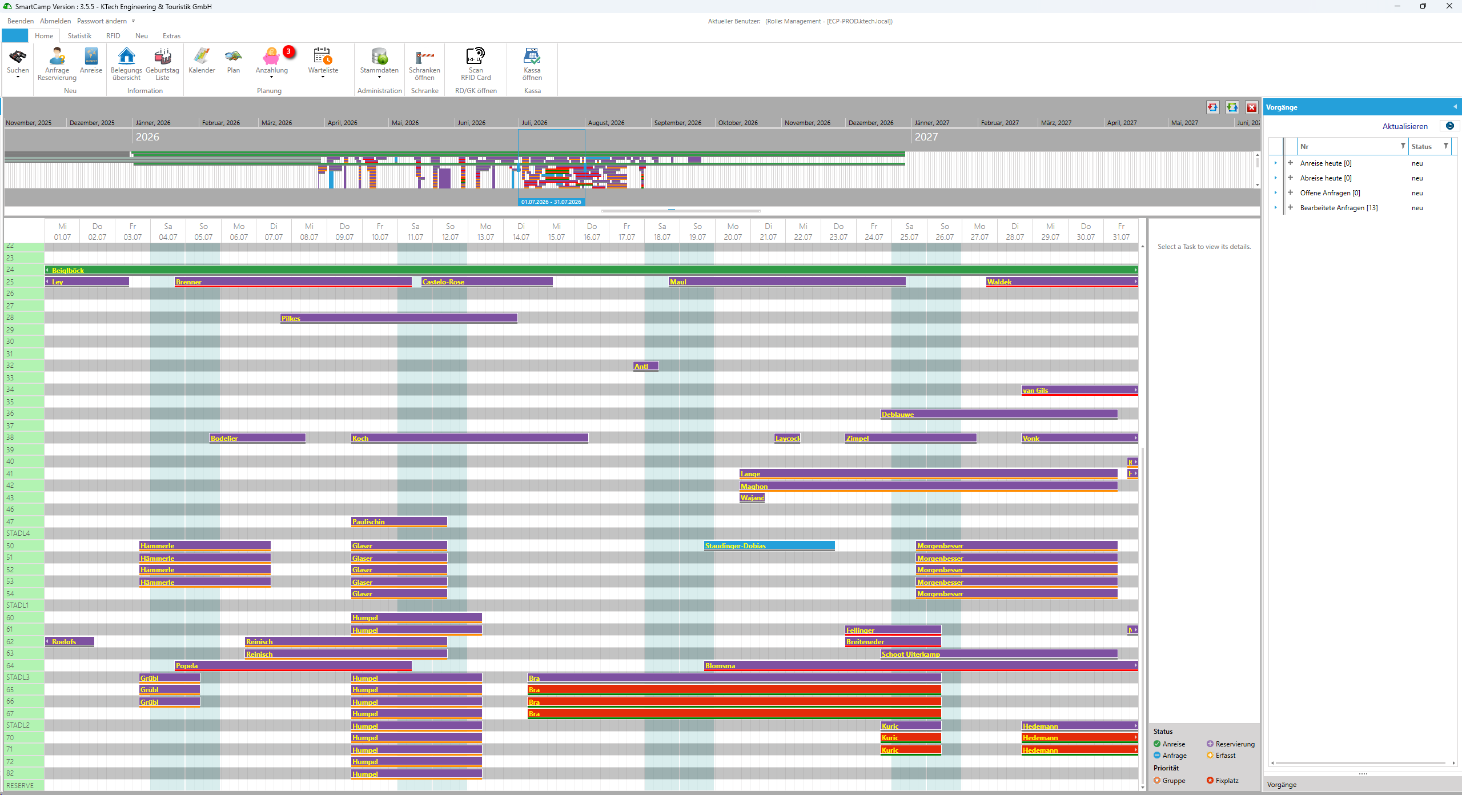Switch to the Statistik ribbon tab
Screen dimensions: 1462x795
[79, 36]
